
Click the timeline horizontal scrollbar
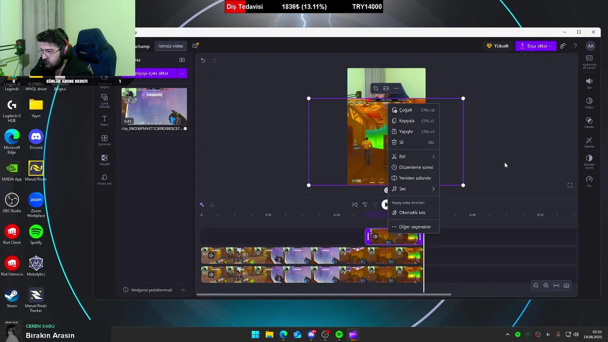pyautogui.click(x=323, y=294)
